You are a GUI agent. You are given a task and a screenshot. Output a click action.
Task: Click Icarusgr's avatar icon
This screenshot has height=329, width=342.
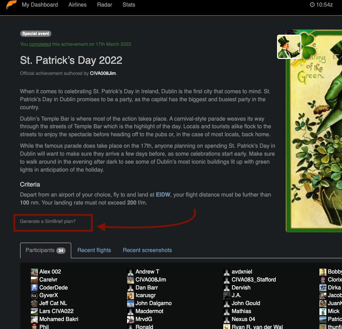click(131, 295)
